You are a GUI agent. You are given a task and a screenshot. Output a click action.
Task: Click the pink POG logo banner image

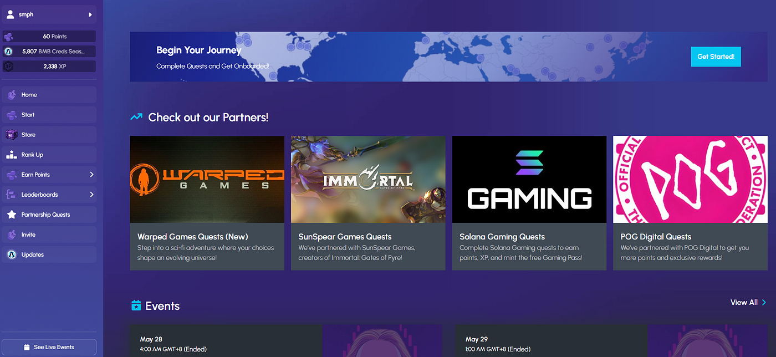[691, 180]
